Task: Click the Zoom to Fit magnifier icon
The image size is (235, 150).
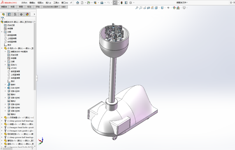Action: (137, 8)
